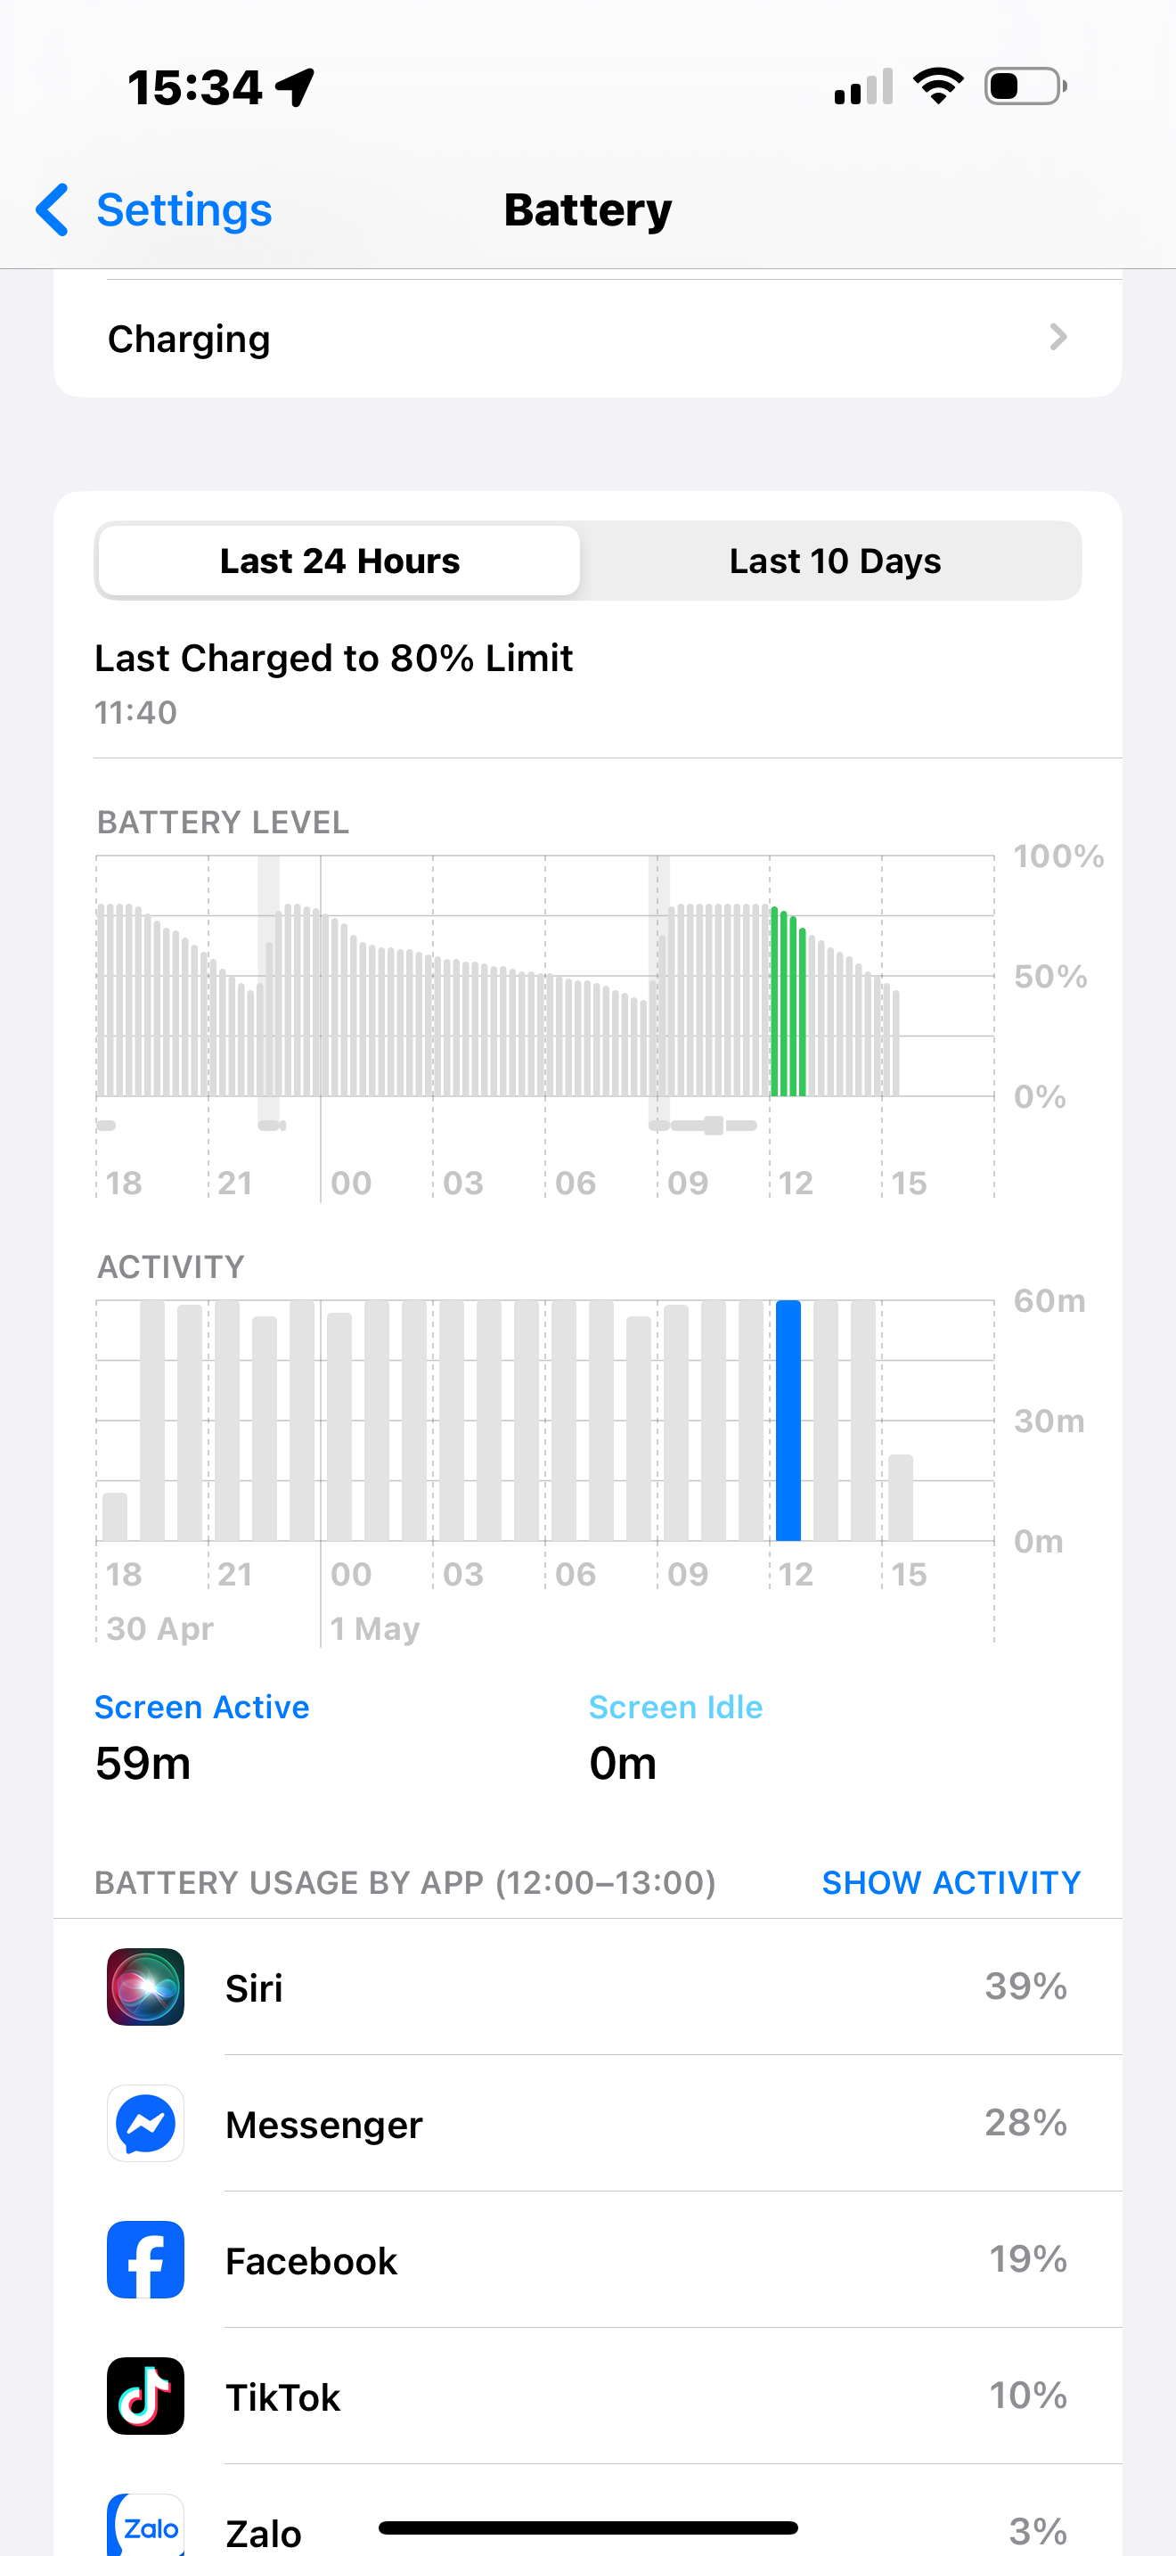Tap the Screen Active value
Viewport: 1176px width, 2556px height.
[x=143, y=1762]
